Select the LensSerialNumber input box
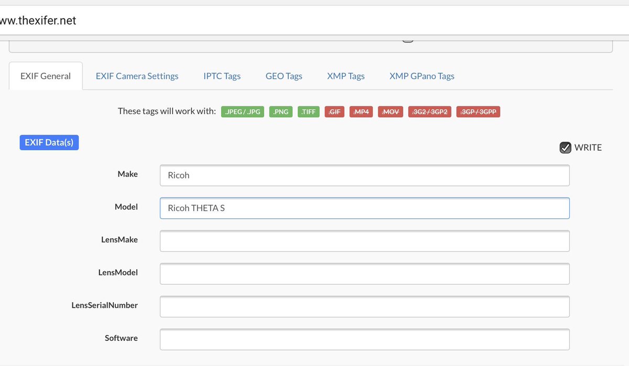This screenshot has height=366, width=629. click(x=364, y=306)
